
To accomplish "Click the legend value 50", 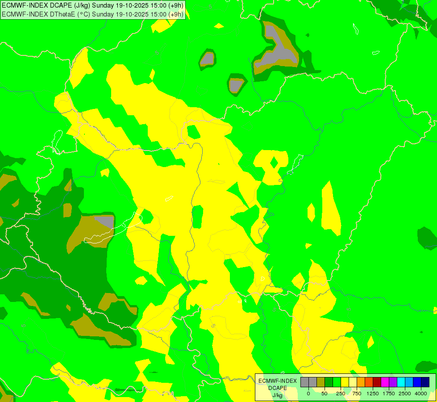I will pos(325,394).
